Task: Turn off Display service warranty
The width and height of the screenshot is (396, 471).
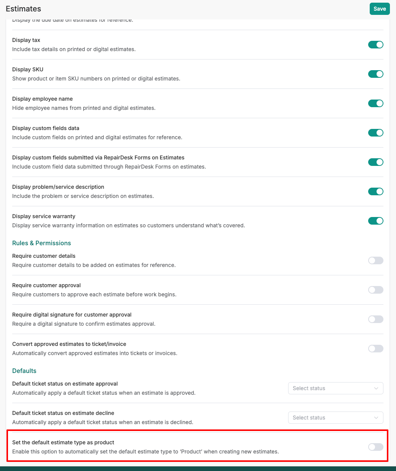Action: pyautogui.click(x=375, y=221)
